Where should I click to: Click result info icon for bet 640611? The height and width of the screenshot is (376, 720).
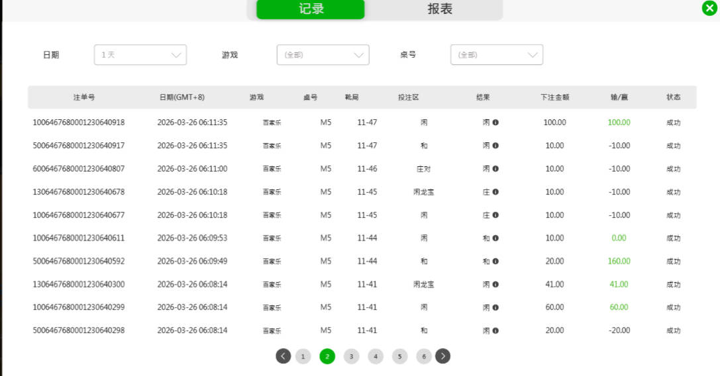(x=495, y=238)
